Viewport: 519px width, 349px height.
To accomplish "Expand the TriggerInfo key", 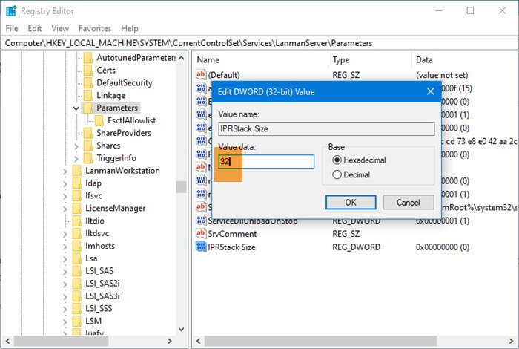I will click(76, 159).
